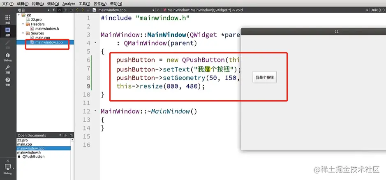Click the #include "mainwindow.h" line
The width and height of the screenshot is (386, 180).
point(145,18)
